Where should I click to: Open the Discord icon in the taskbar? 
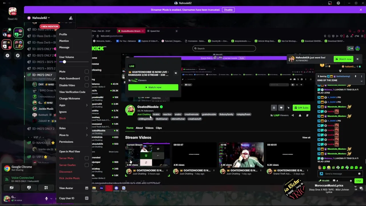[116, 188]
